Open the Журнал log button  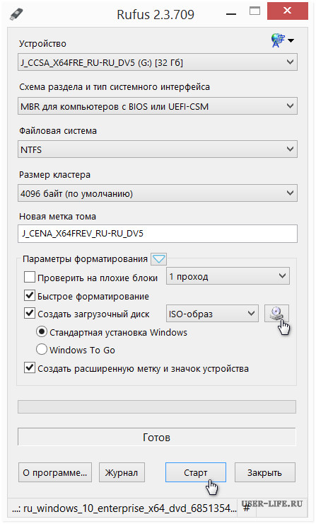(x=122, y=472)
